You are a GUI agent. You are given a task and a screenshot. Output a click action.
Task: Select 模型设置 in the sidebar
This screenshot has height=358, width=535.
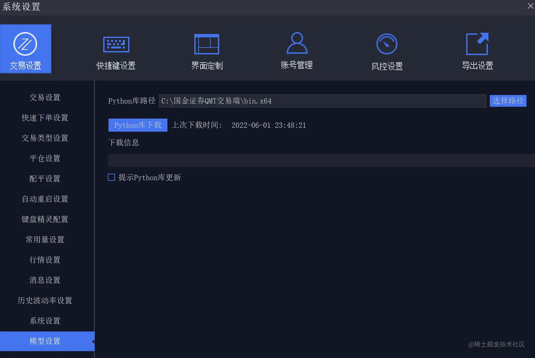pos(45,341)
